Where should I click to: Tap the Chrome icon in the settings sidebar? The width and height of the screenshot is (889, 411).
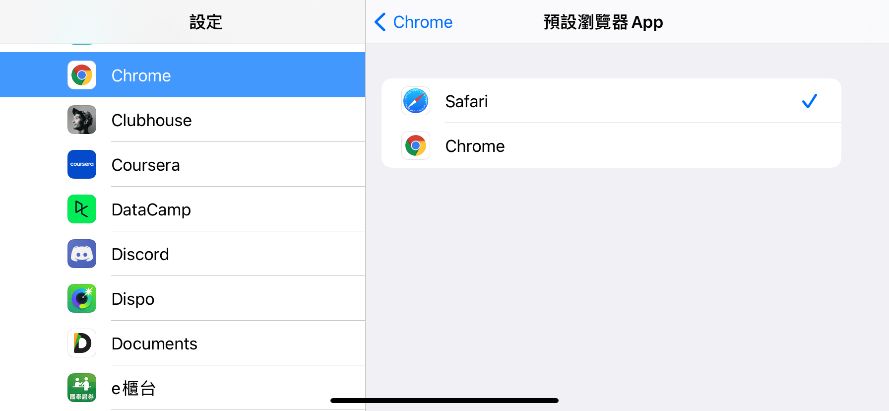[82, 75]
